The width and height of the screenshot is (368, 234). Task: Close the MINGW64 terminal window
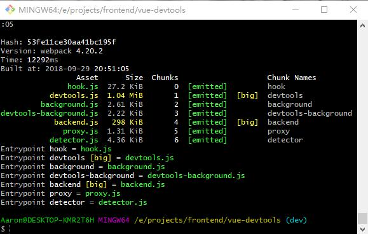353,10
